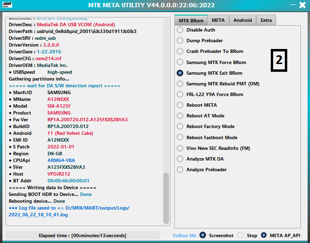Click log file name 2022_06_22_18_10_41.log
Image resolution: width=310 pixels, height=243 pixels.
[38, 215]
